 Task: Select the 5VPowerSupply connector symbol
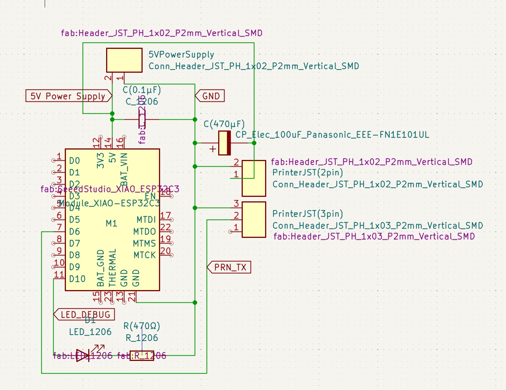tap(124, 60)
